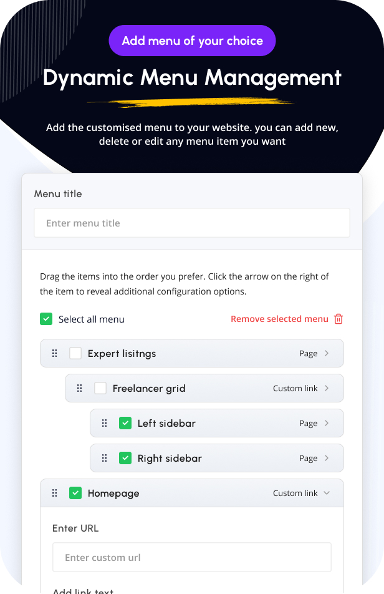Uncheck the Right sidebar checkbox
384x594 pixels.
(x=125, y=458)
